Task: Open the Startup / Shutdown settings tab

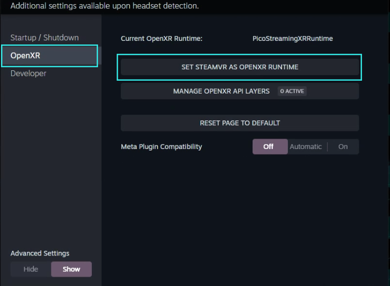Action: tap(45, 38)
